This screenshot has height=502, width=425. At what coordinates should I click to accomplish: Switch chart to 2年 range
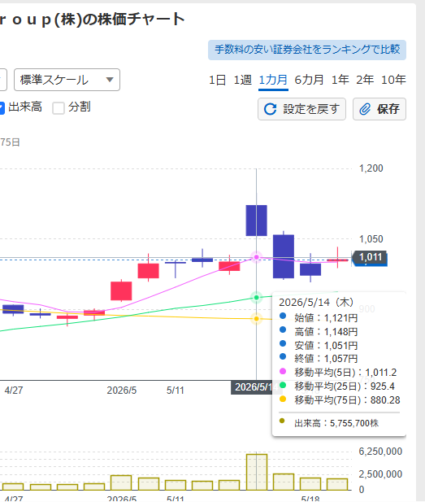pos(365,80)
